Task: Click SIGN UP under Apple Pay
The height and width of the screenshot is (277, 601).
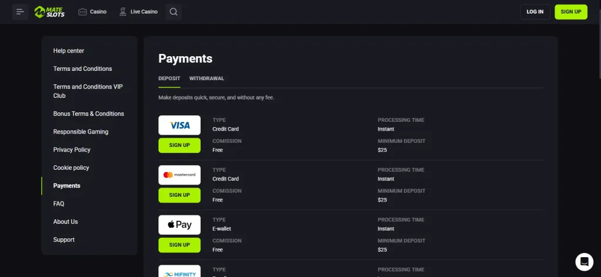Action: pyautogui.click(x=180, y=245)
